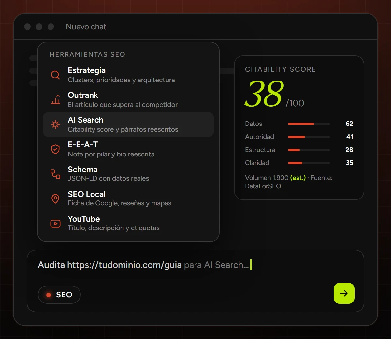Click the green (est.) label
Viewport: 391px width, 339px height.
tap(298, 178)
